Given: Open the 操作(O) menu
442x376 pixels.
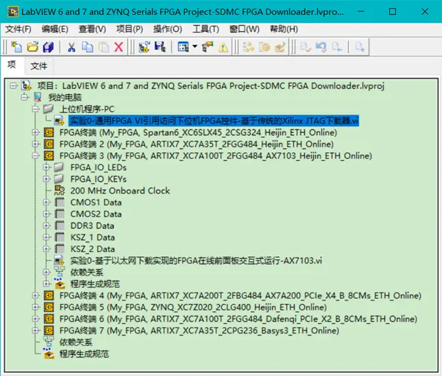Looking at the screenshot, I should click(167, 29).
